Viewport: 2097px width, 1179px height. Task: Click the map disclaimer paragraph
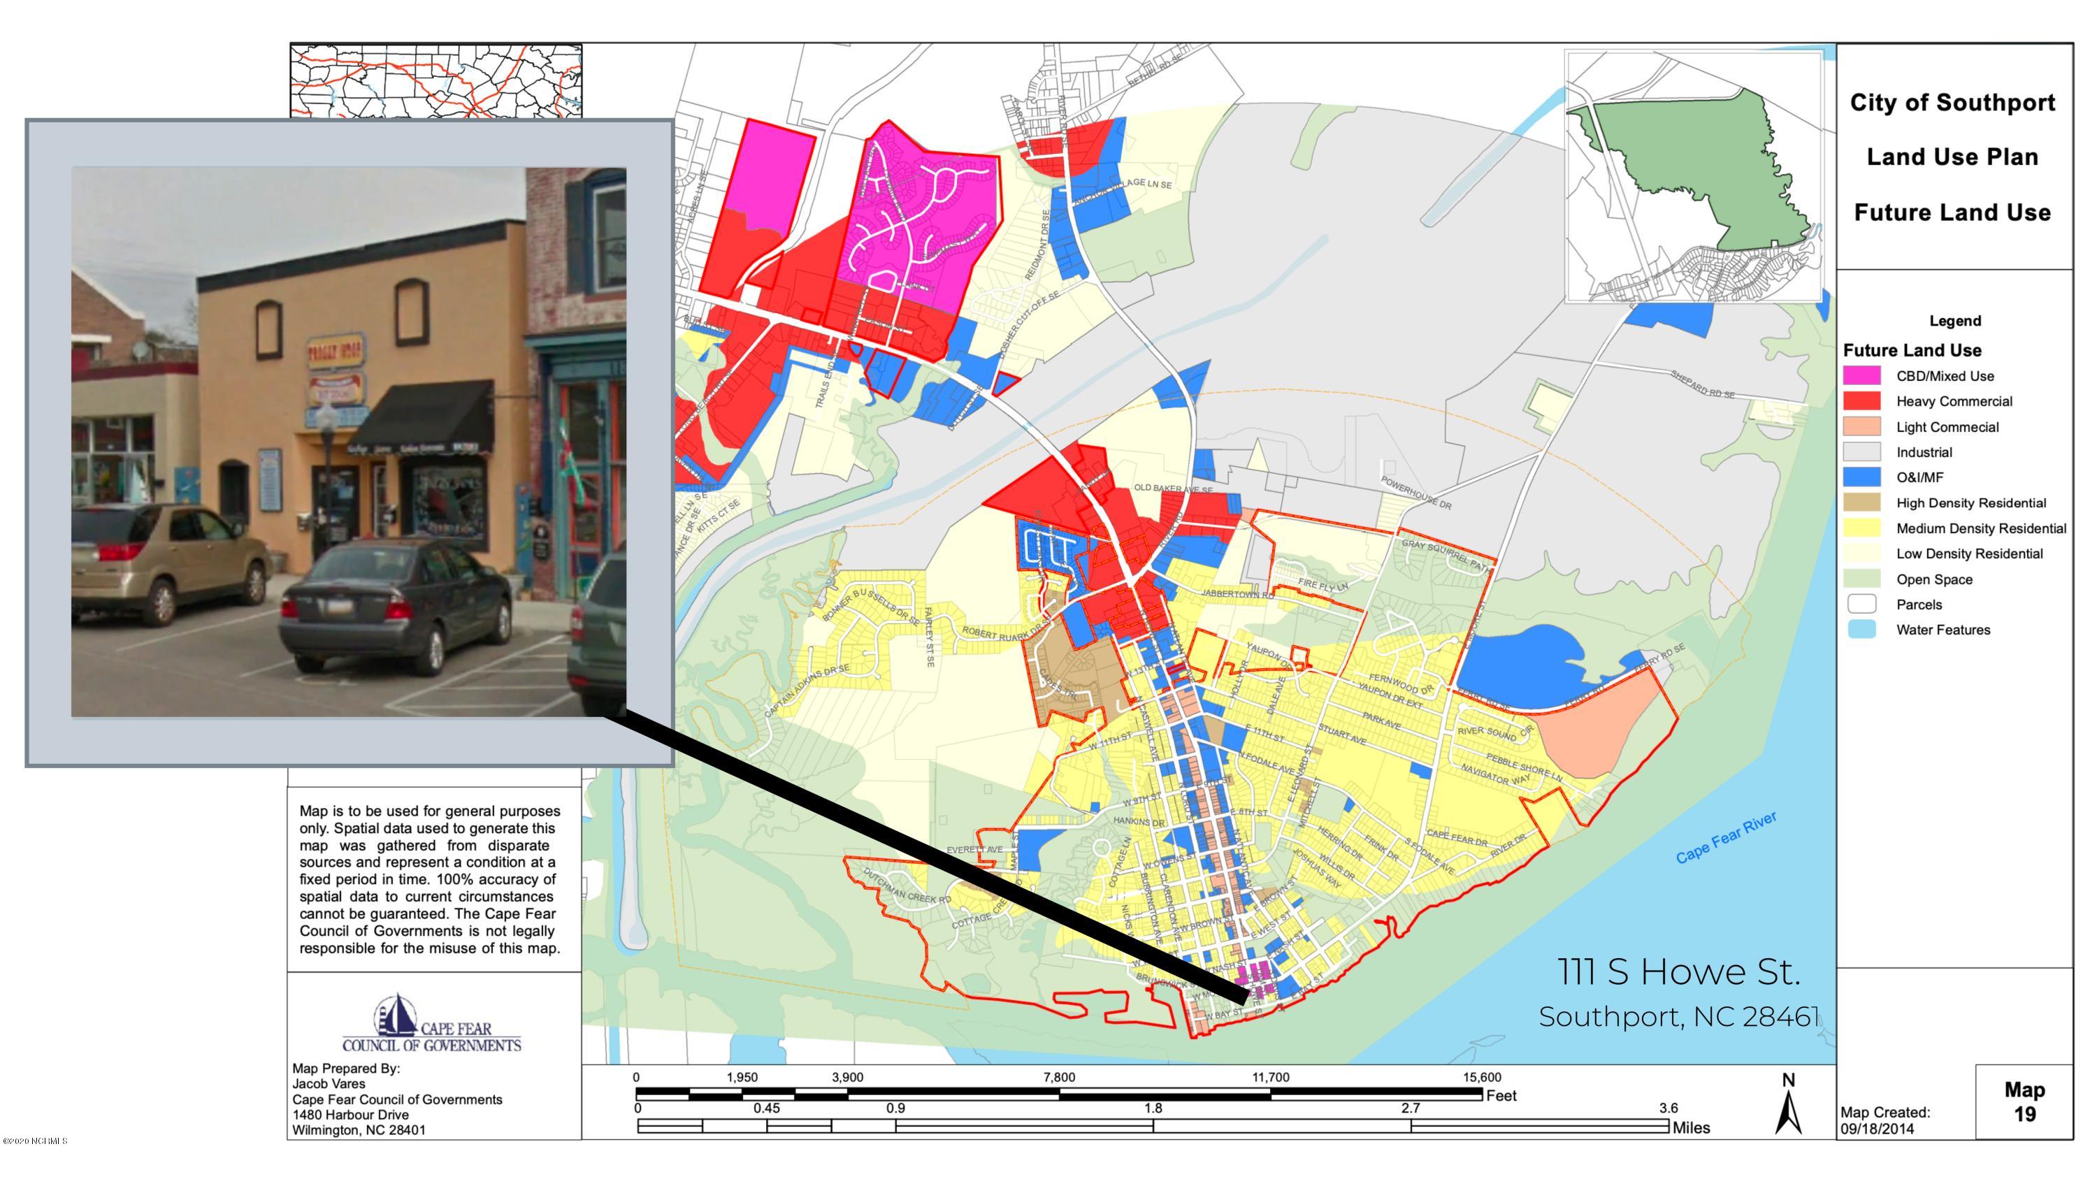pyautogui.click(x=429, y=880)
